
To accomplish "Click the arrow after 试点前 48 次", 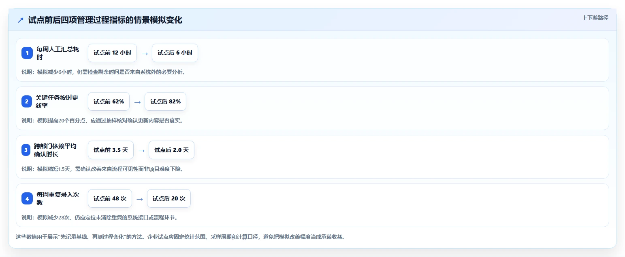I will (139, 199).
